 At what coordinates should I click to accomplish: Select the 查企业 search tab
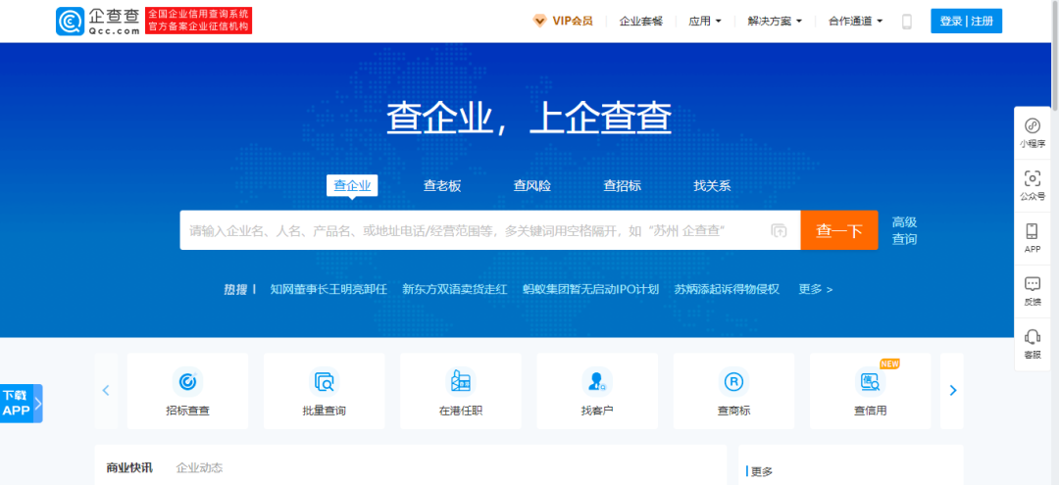coord(352,185)
